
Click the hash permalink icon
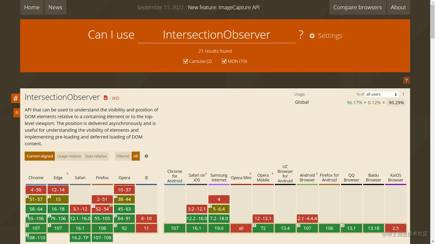coord(16,98)
